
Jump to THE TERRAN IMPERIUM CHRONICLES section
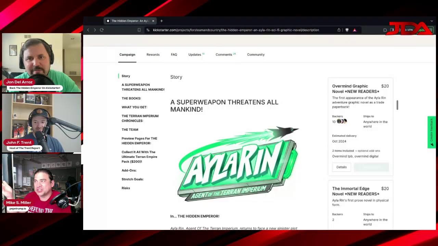pyautogui.click(x=140, y=119)
